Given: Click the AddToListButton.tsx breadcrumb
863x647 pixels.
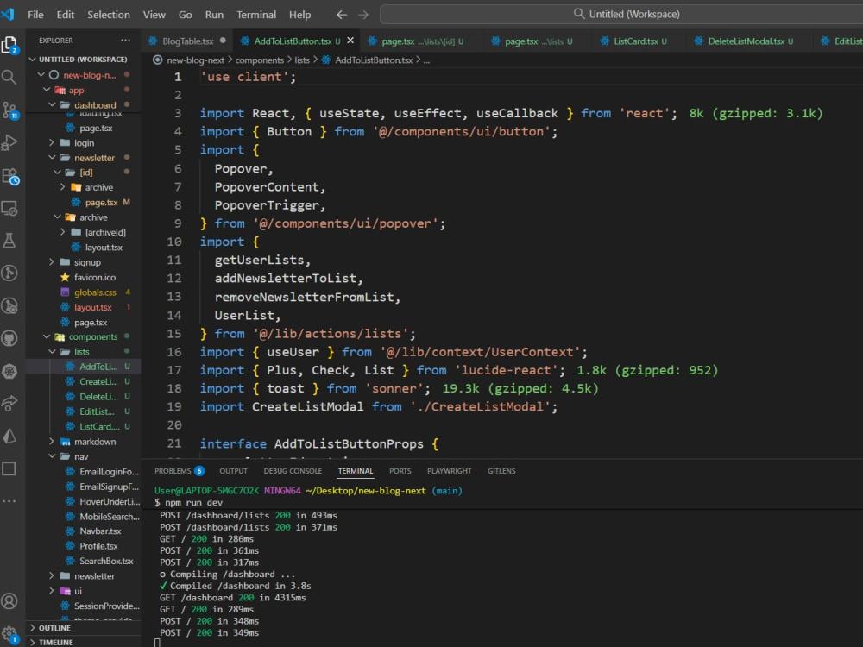Looking at the screenshot, I should (374, 60).
